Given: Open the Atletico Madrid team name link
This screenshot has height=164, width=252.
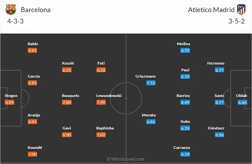Looking at the screenshot, I should [210, 10].
